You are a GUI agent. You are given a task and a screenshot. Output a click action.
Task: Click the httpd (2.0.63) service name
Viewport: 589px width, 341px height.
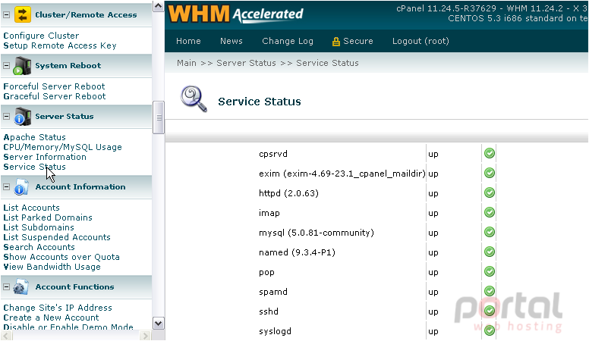coord(288,193)
